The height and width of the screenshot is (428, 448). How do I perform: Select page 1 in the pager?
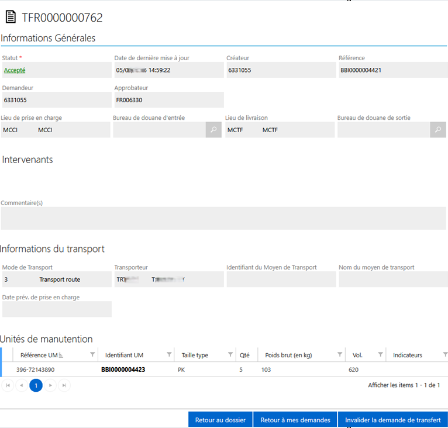point(36,385)
